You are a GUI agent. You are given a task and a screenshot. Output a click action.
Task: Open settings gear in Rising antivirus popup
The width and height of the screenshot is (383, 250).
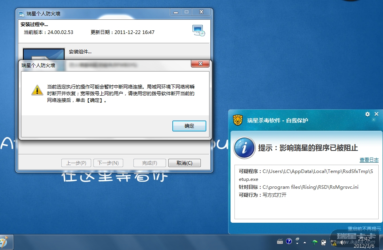tap(368, 114)
